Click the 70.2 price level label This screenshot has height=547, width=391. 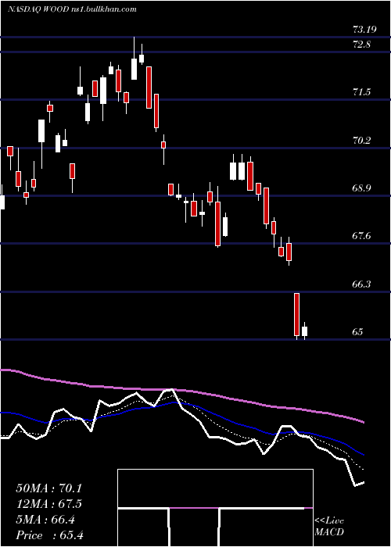pos(361,141)
